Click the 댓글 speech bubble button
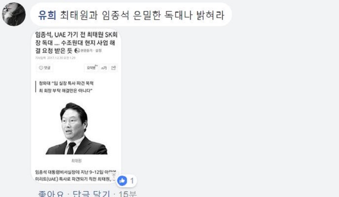Image resolution: width=339 pixels, height=197 pixels. (x=45, y=68)
